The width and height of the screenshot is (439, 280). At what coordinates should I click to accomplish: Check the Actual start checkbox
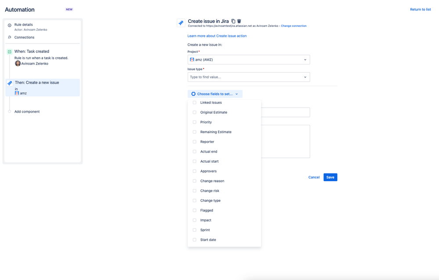(x=195, y=161)
